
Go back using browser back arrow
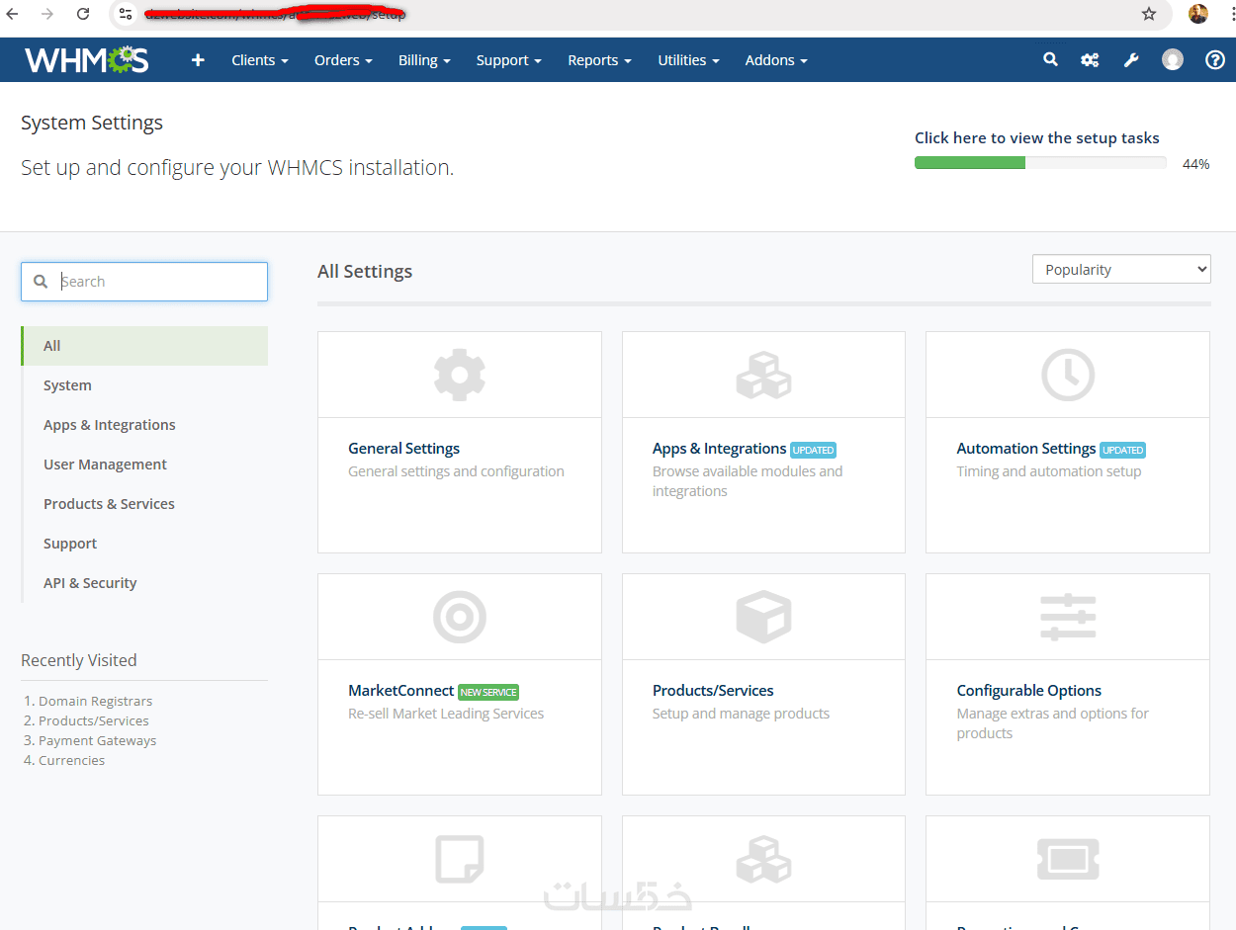[x=12, y=14]
